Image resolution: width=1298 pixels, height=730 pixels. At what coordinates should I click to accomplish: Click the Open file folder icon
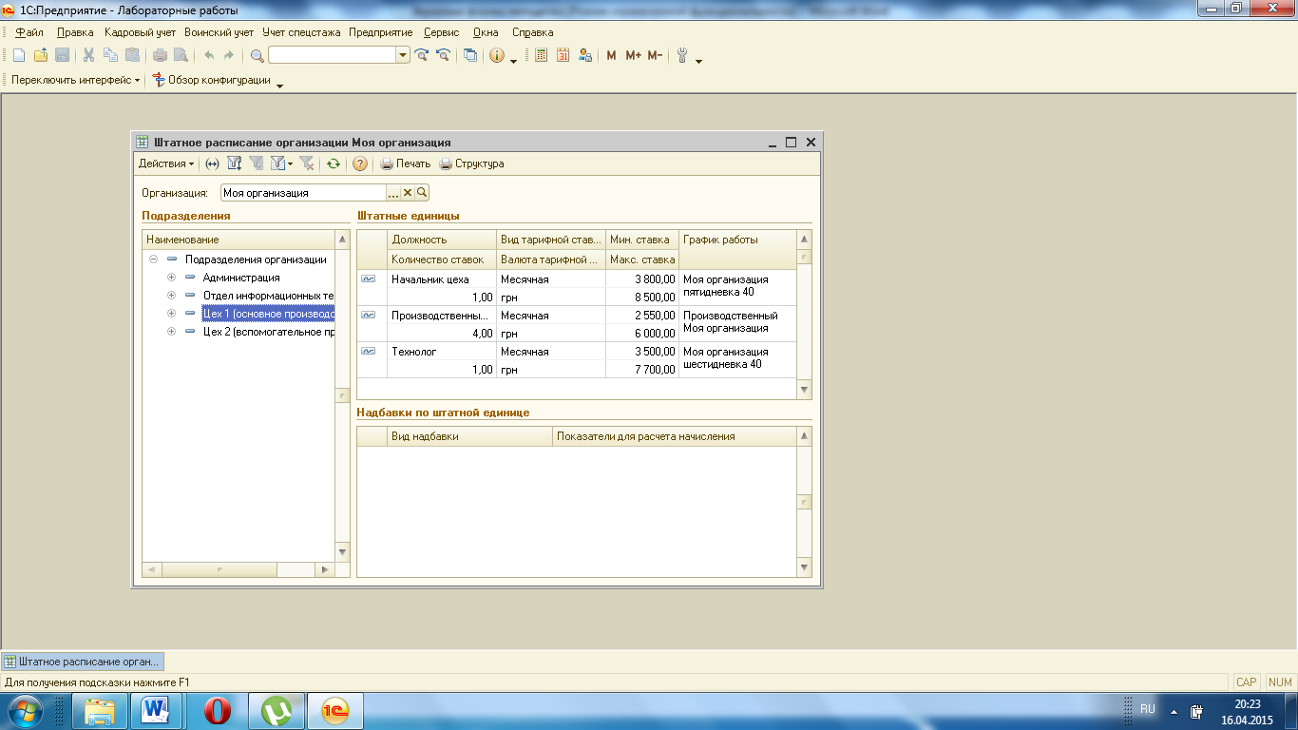pos(40,56)
